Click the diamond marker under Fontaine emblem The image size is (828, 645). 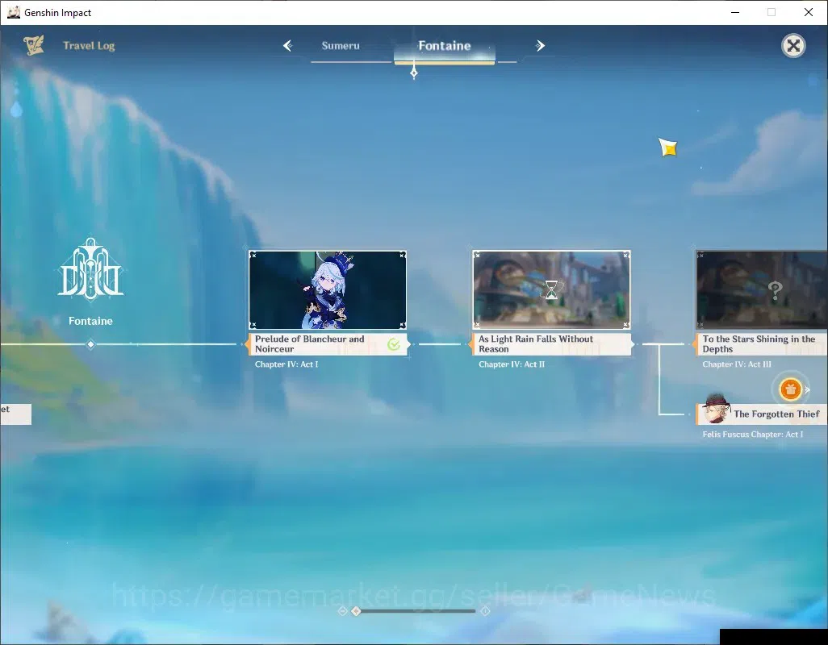click(91, 344)
